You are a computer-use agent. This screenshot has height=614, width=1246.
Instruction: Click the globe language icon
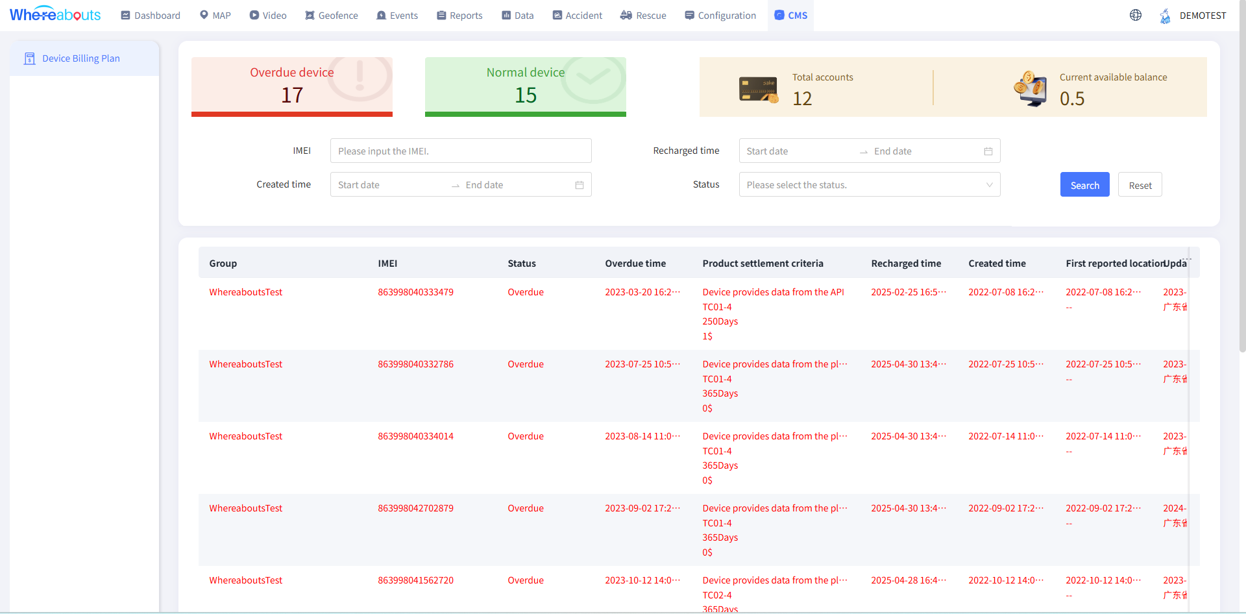[1135, 15]
